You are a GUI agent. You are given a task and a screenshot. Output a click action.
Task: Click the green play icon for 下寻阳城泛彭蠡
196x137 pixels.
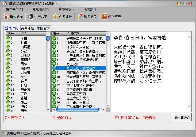coord(54,55)
